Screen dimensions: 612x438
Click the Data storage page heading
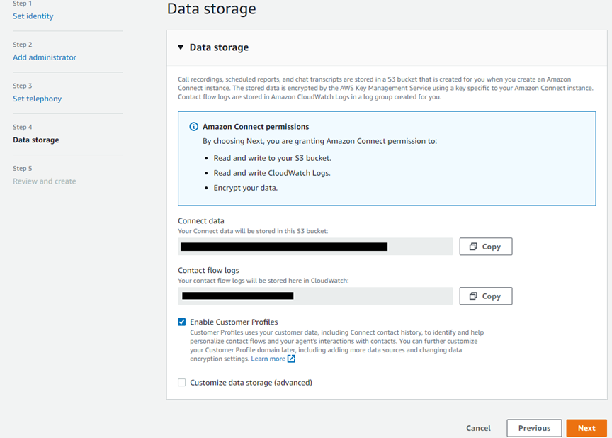tap(212, 9)
